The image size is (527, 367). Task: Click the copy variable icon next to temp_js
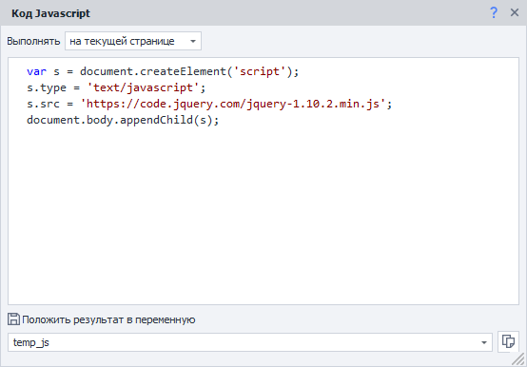point(508,342)
